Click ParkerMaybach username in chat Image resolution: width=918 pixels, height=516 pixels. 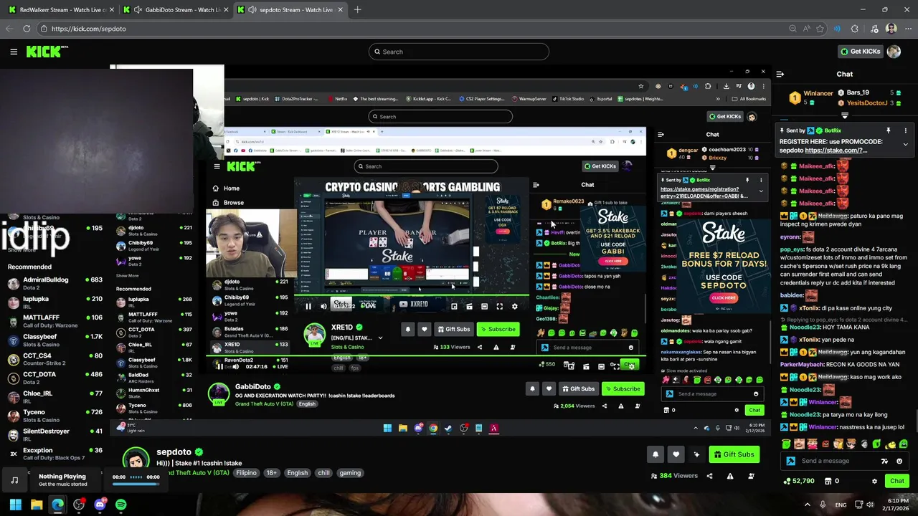point(803,365)
